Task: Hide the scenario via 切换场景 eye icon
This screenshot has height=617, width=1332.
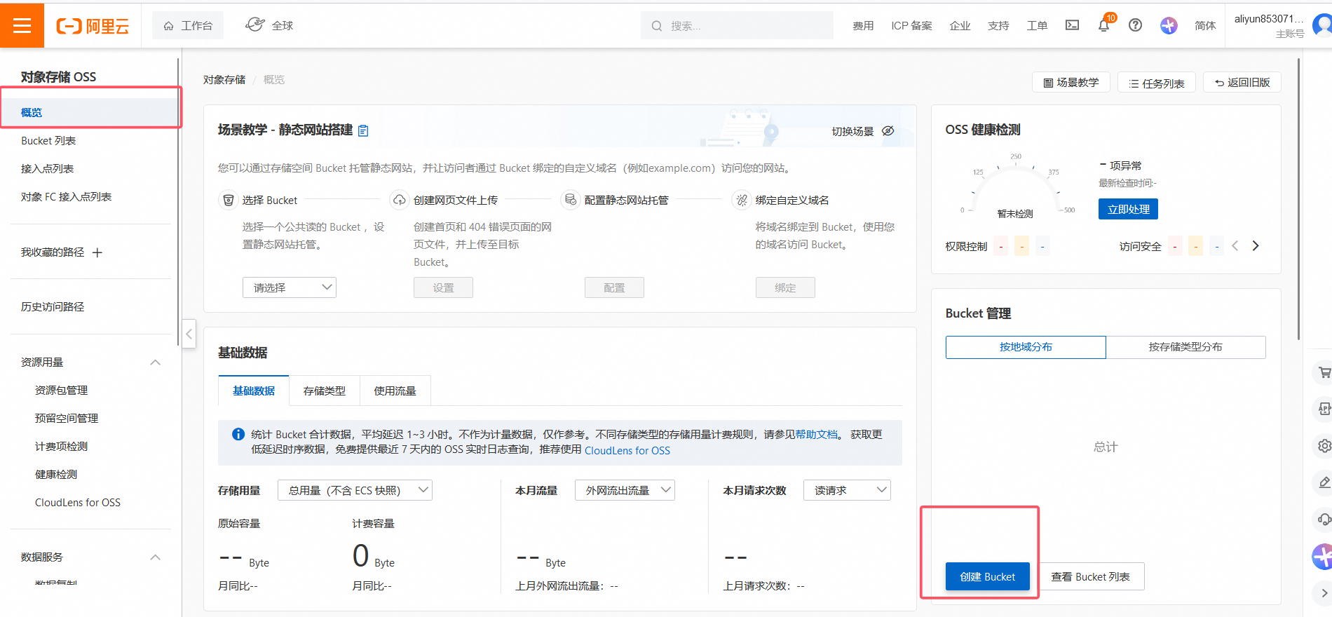Action: click(888, 131)
